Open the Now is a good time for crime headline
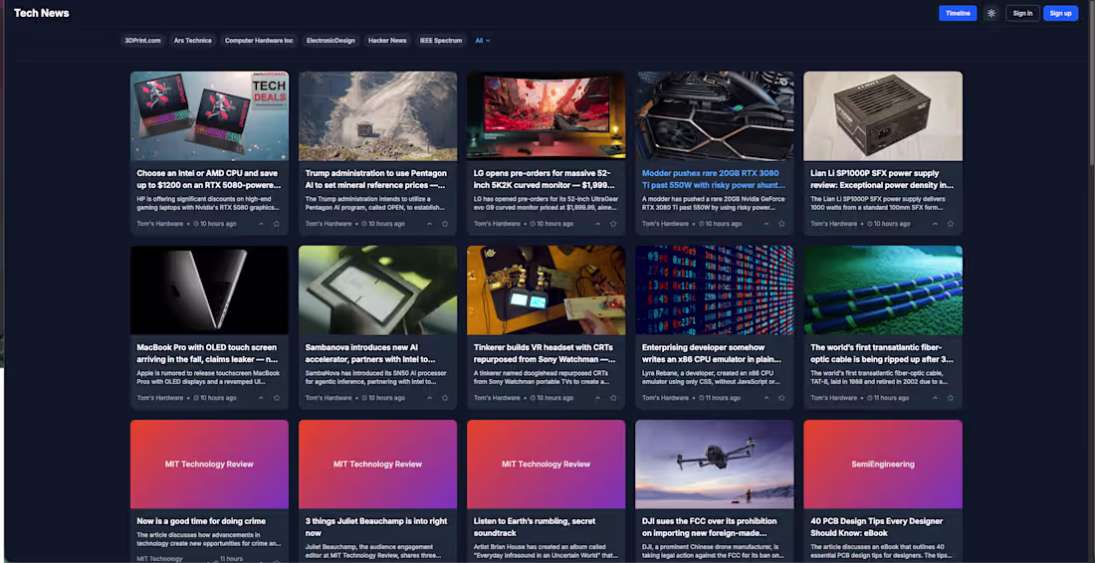 pyautogui.click(x=201, y=521)
